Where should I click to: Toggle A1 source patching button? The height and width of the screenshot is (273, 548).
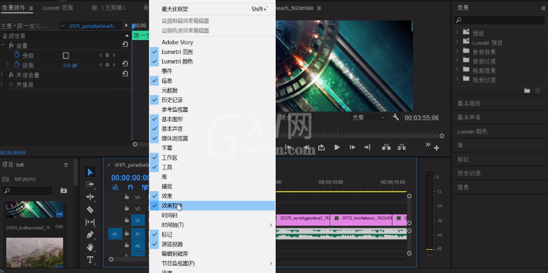coord(115,234)
